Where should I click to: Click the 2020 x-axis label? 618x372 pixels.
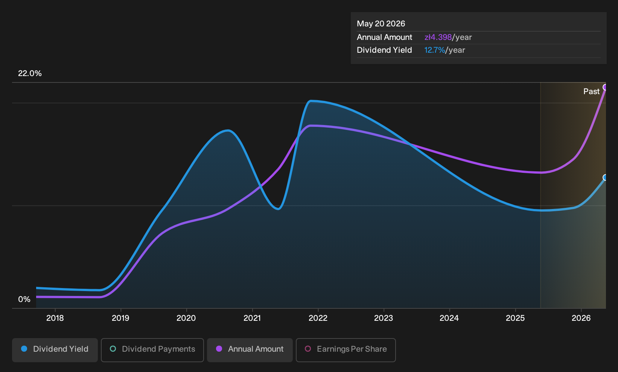click(186, 318)
